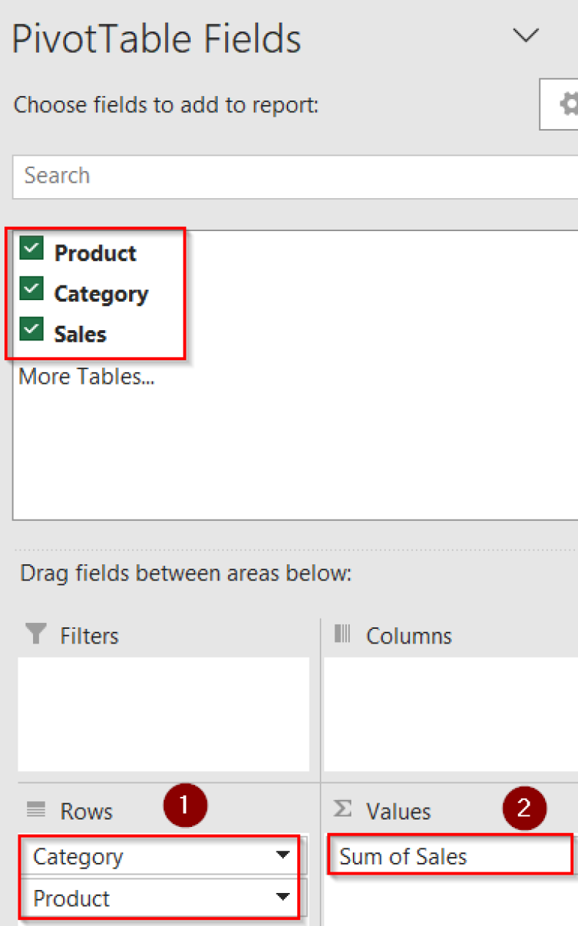Uncheck the Product field
The image size is (578, 926).
(31, 249)
